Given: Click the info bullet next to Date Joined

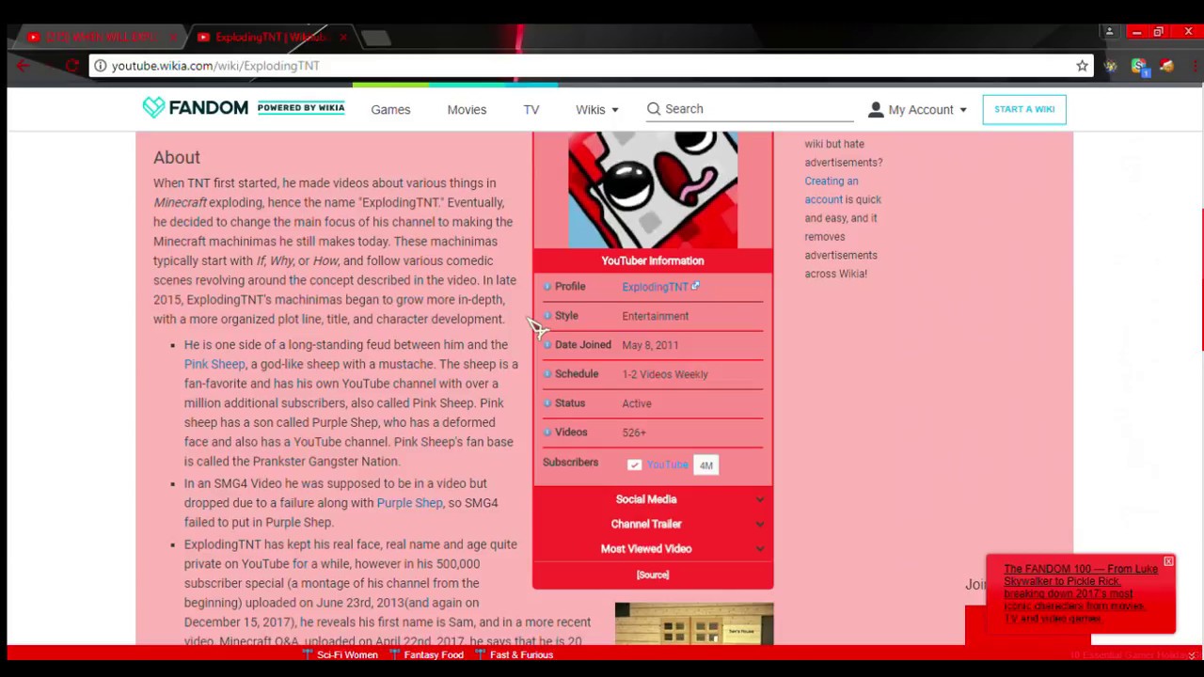Looking at the screenshot, I should [547, 345].
